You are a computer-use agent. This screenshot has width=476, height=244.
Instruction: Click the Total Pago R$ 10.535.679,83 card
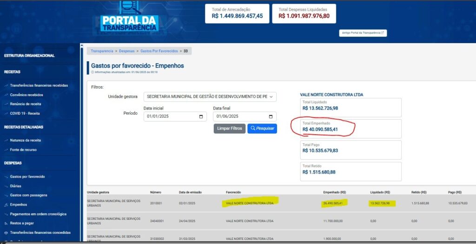tap(350, 150)
